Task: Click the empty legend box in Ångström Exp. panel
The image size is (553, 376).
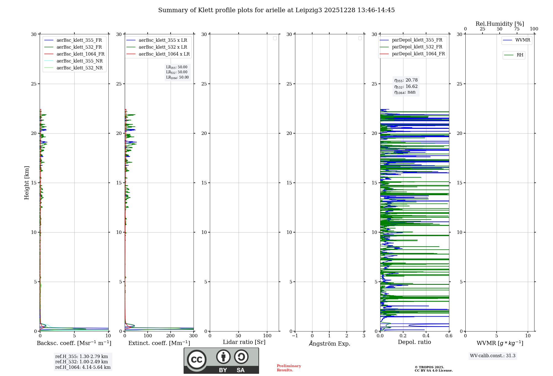Action: click(360, 38)
